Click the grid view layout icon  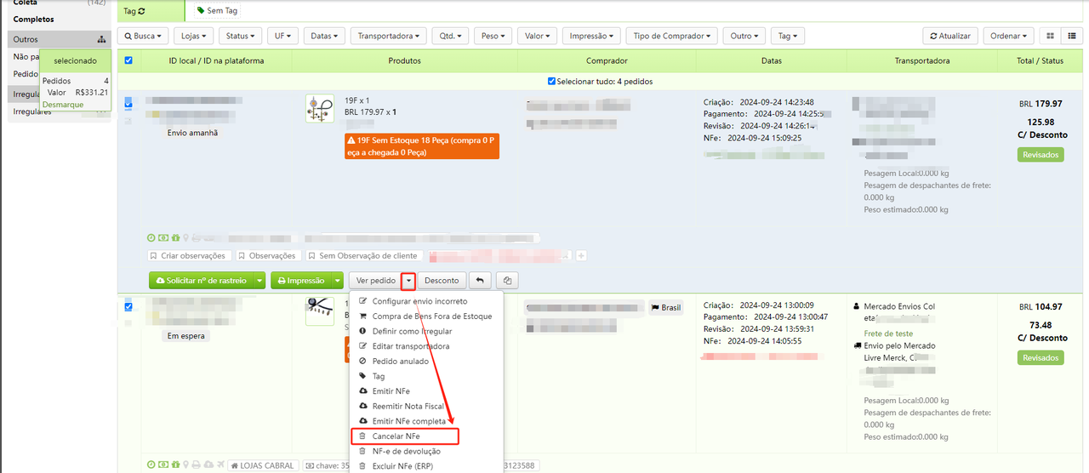click(x=1050, y=36)
